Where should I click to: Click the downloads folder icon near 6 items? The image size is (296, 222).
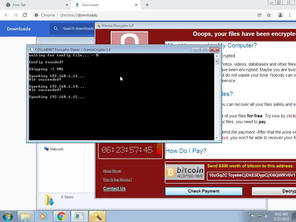[x=49, y=200]
